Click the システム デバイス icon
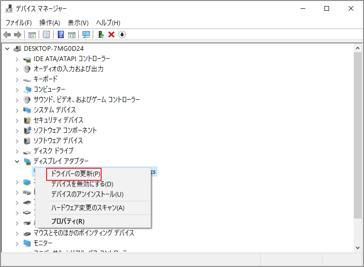364x267 pixels. click(x=27, y=110)
